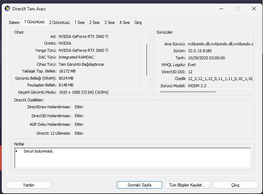Click the 'Geçerli Görüntü Modu:' label
This screenshot has height=194, width=263.
pos(37,92)
